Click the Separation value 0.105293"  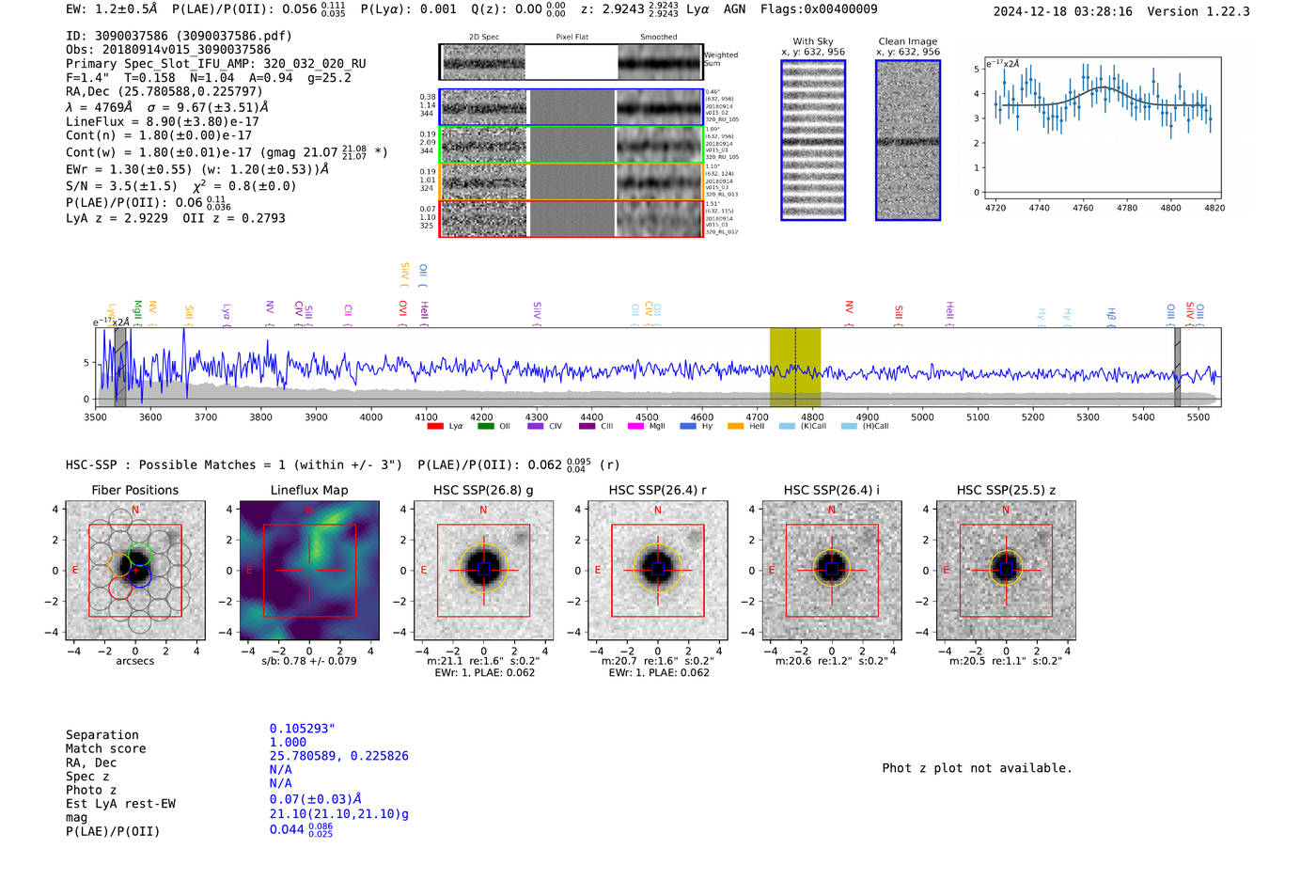click(x=303, y=729)
